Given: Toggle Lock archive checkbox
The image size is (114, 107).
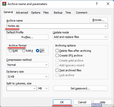Looking at the screenshot, I should click(x=65, y=75).
